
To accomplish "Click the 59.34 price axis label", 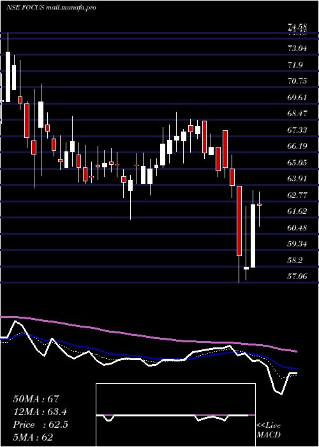I will (x=297, y=245).
